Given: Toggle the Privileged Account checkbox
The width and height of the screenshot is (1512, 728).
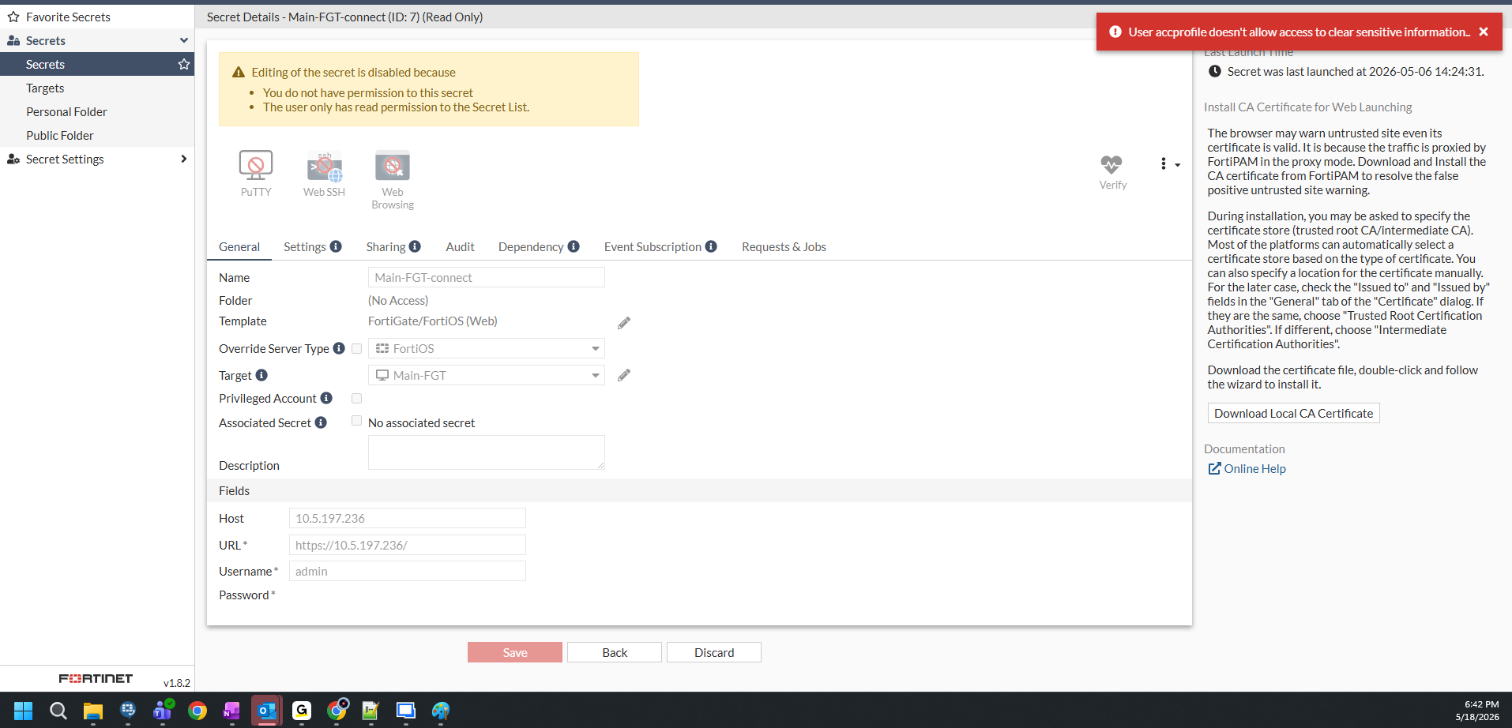Looking at the screenshot, I should tap(357, 398).
